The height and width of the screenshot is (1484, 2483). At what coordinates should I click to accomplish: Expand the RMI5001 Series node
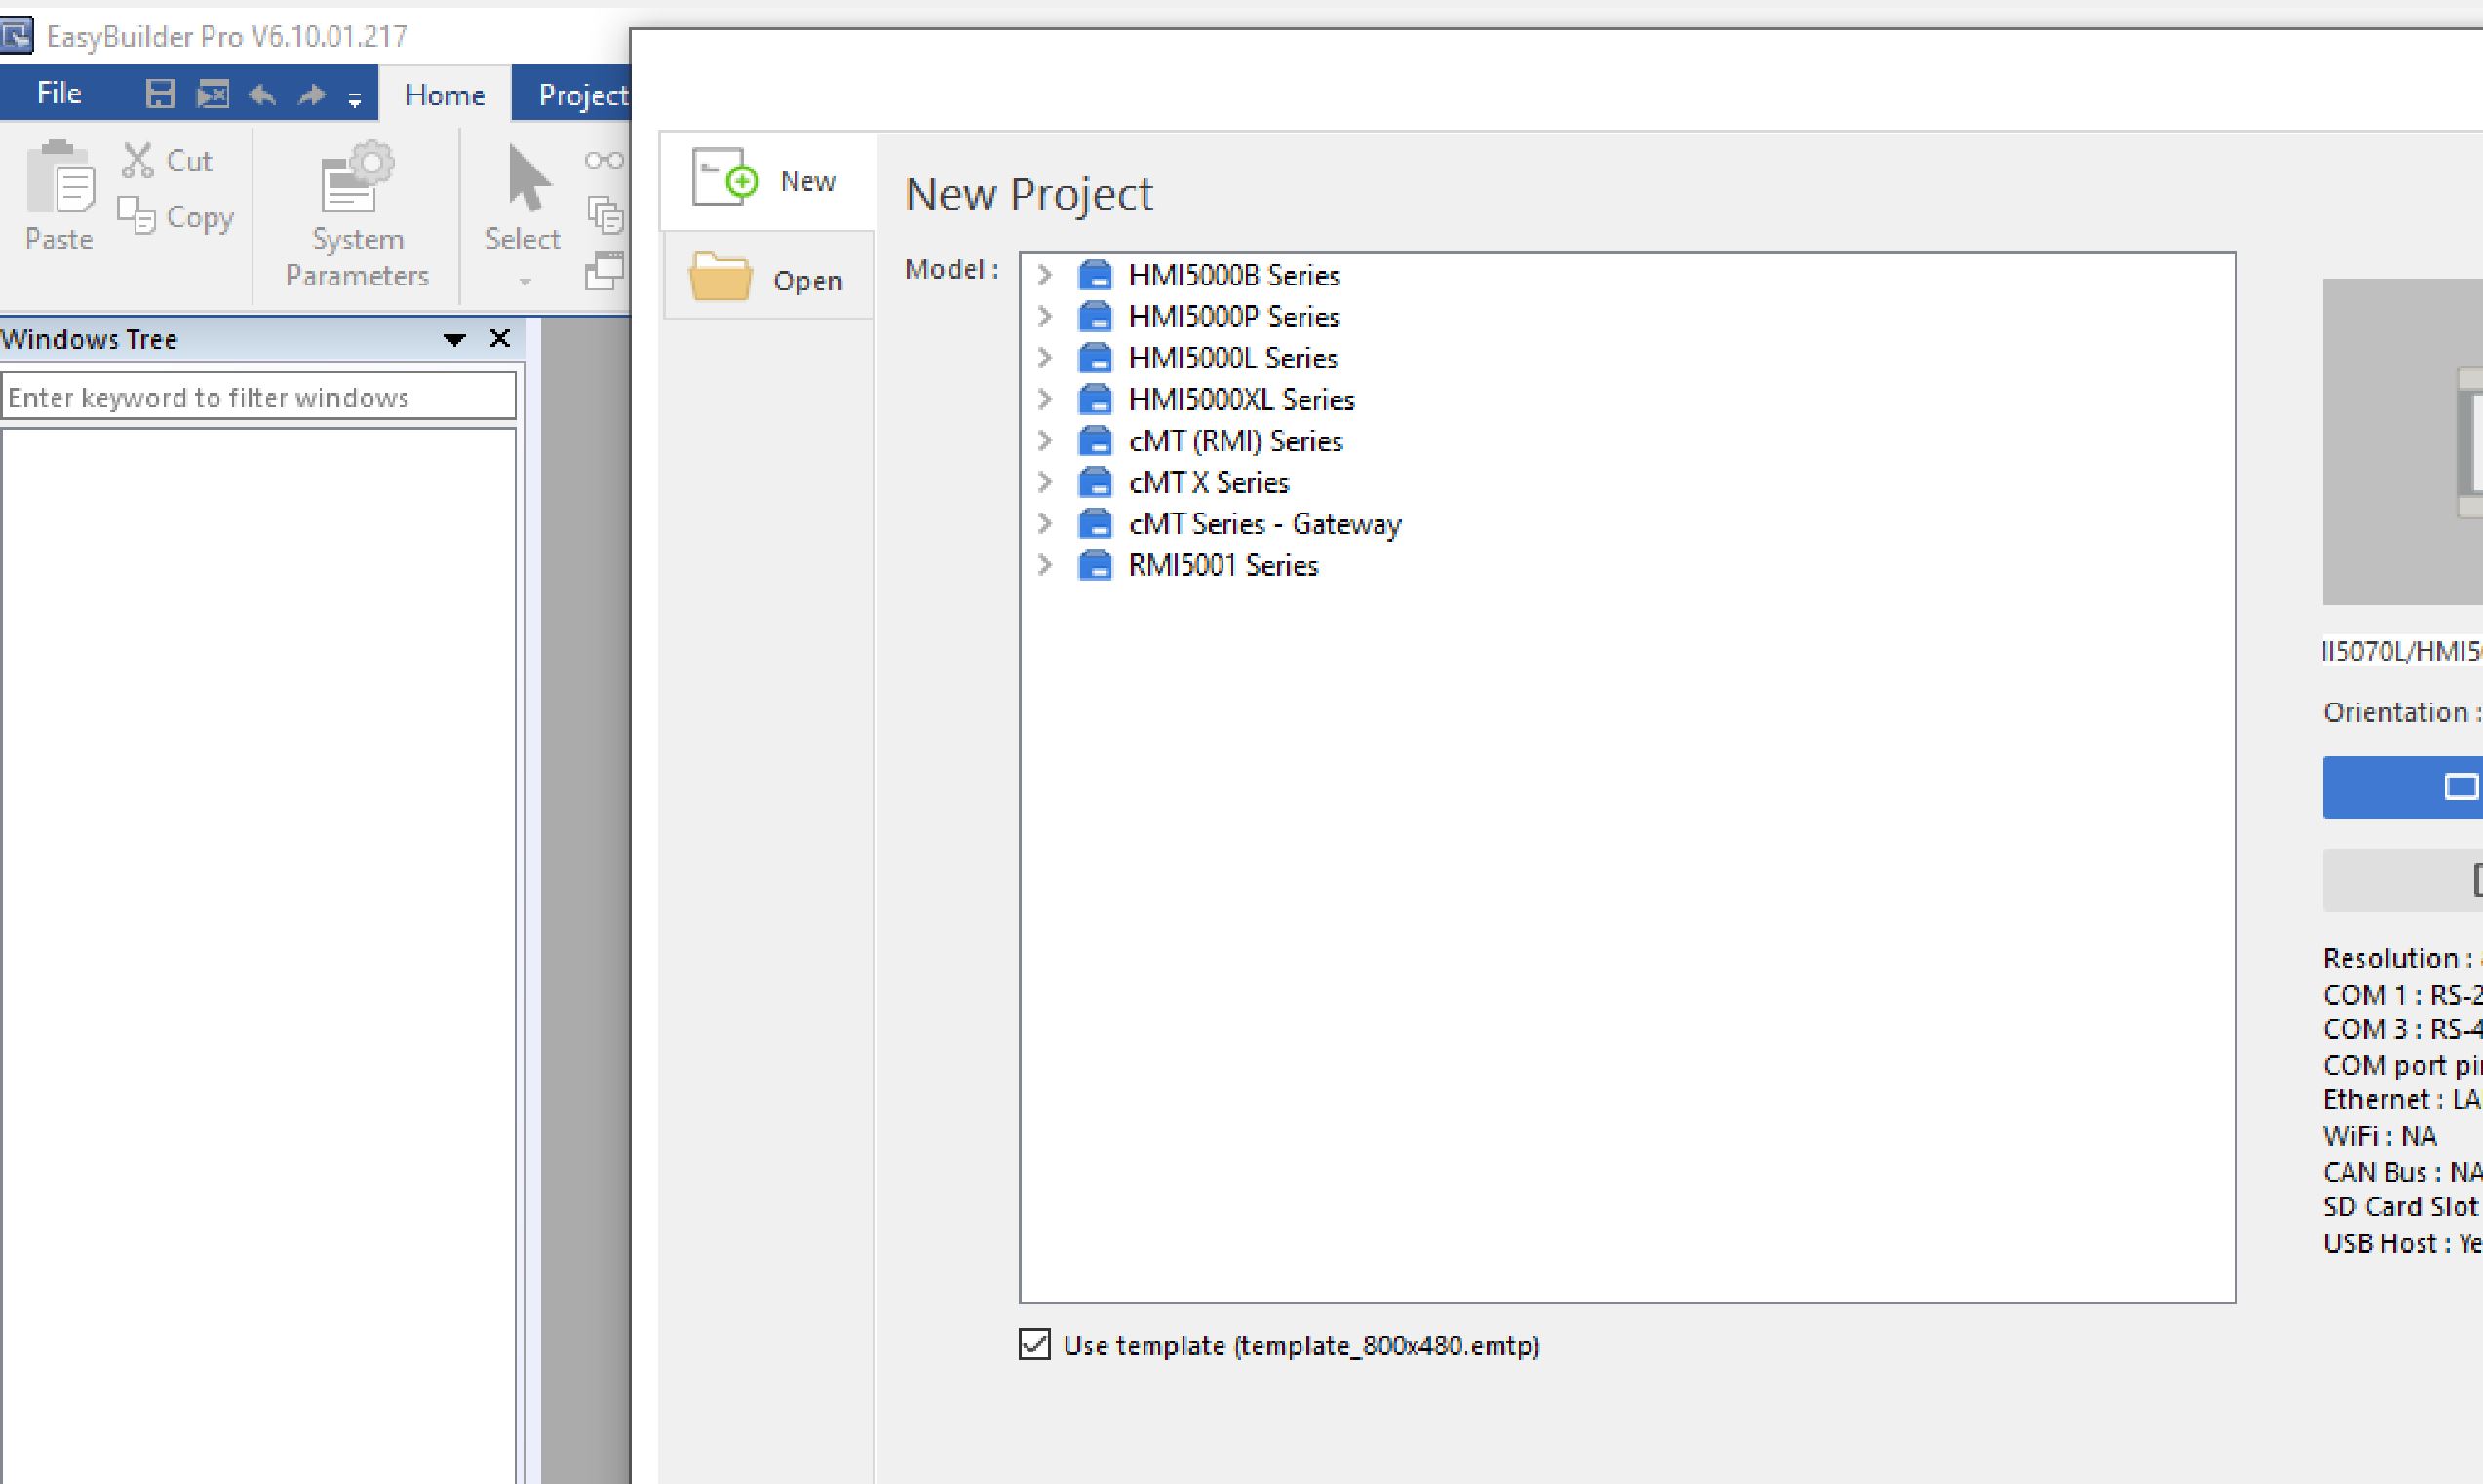[1044, 566]
